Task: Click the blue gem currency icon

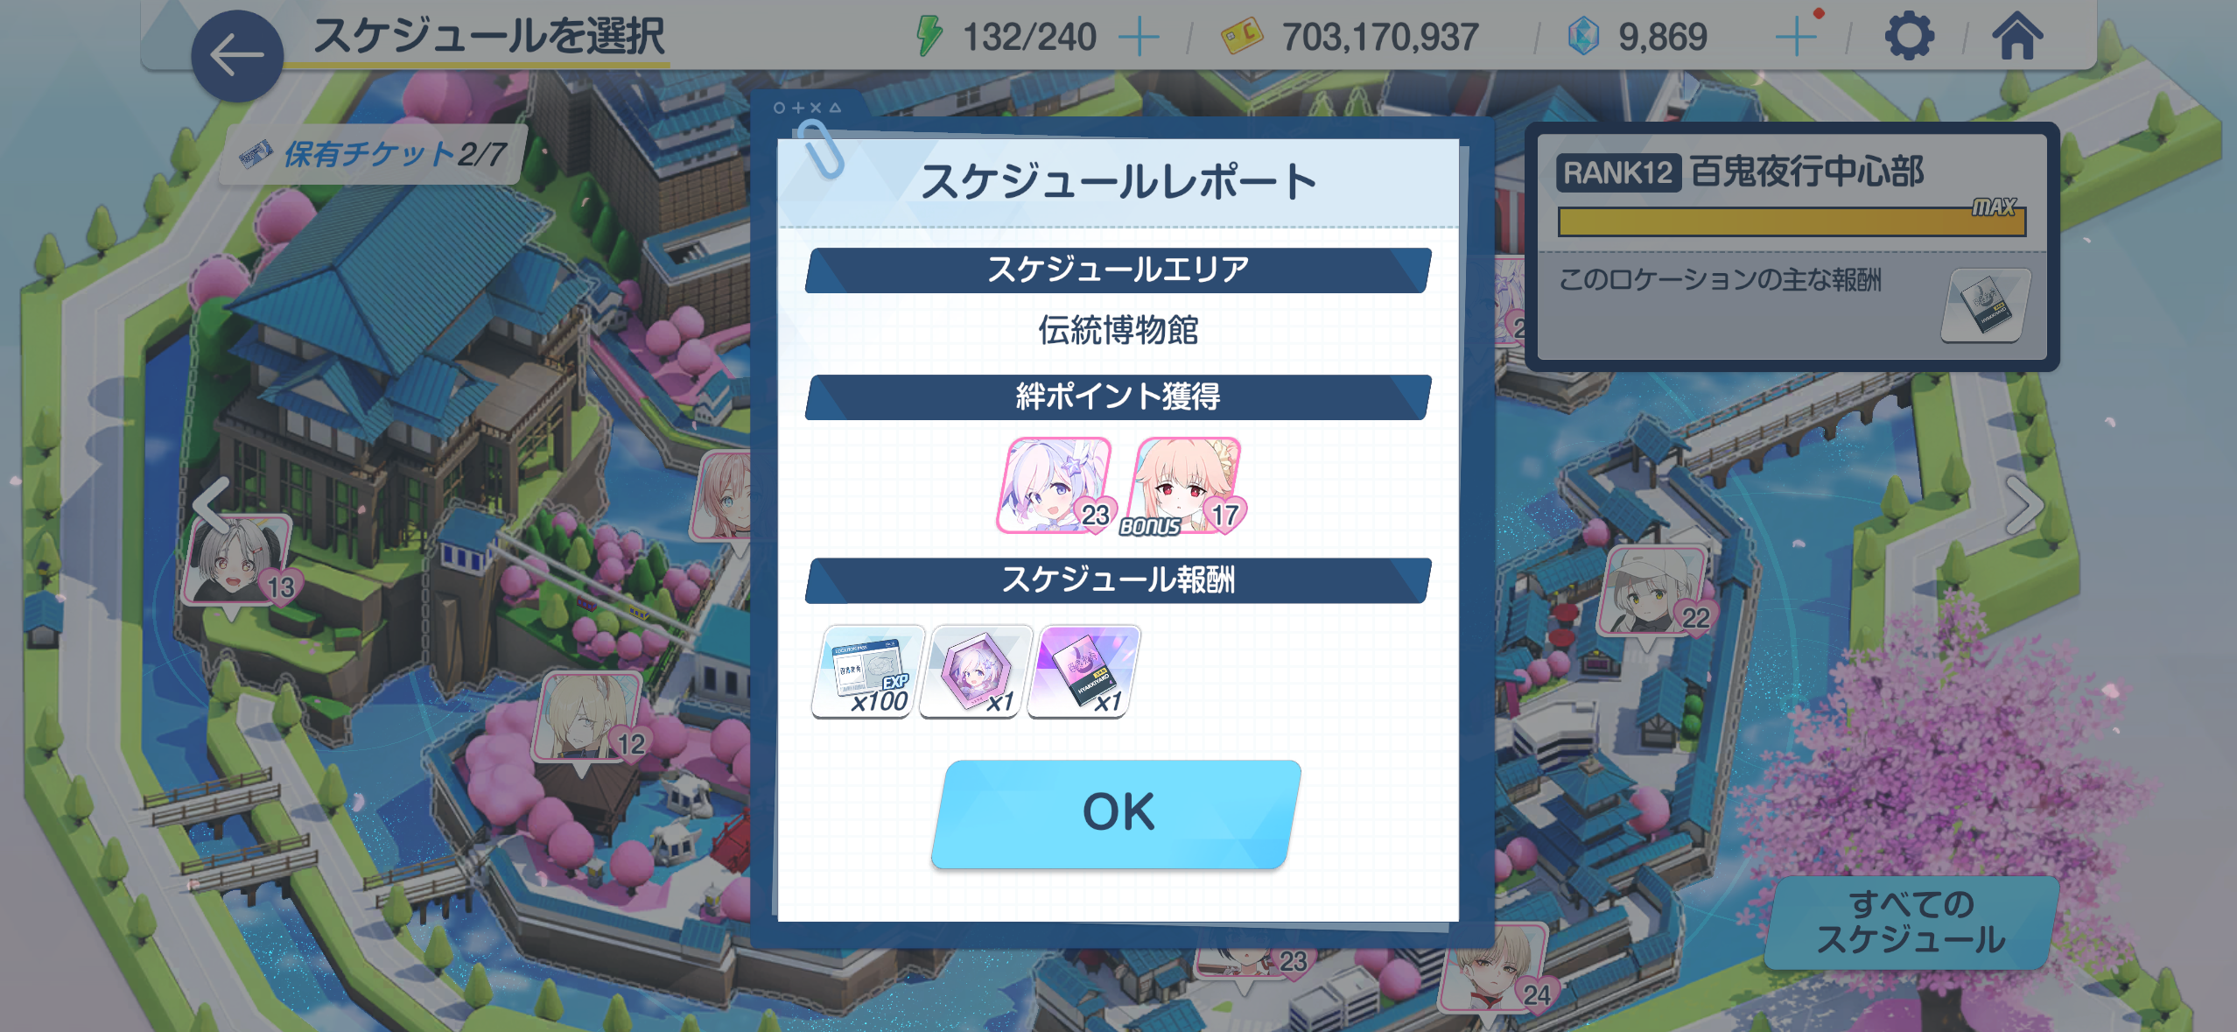Action: [1583, 37]
